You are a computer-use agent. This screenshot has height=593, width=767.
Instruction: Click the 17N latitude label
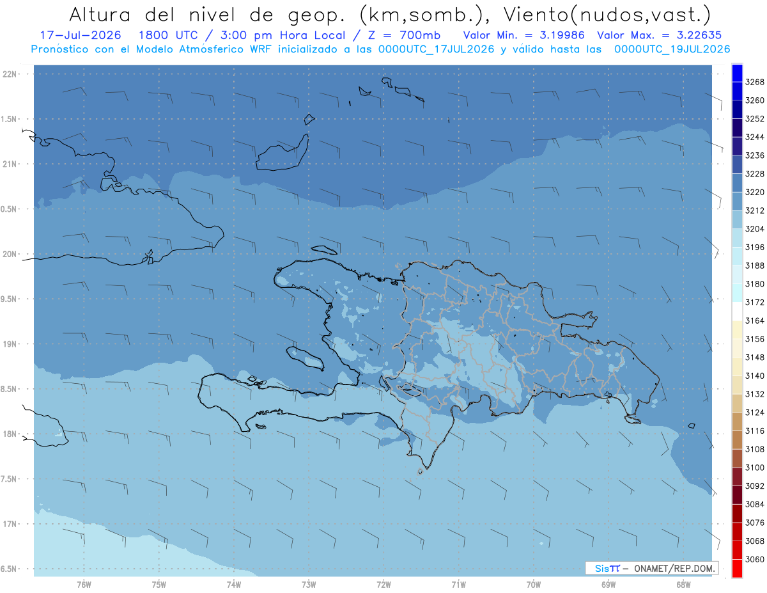pos(10,524)
